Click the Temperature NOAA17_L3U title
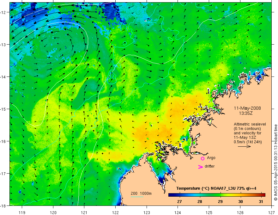Viewport: 278px width, 215px height. tap(216, 188)
